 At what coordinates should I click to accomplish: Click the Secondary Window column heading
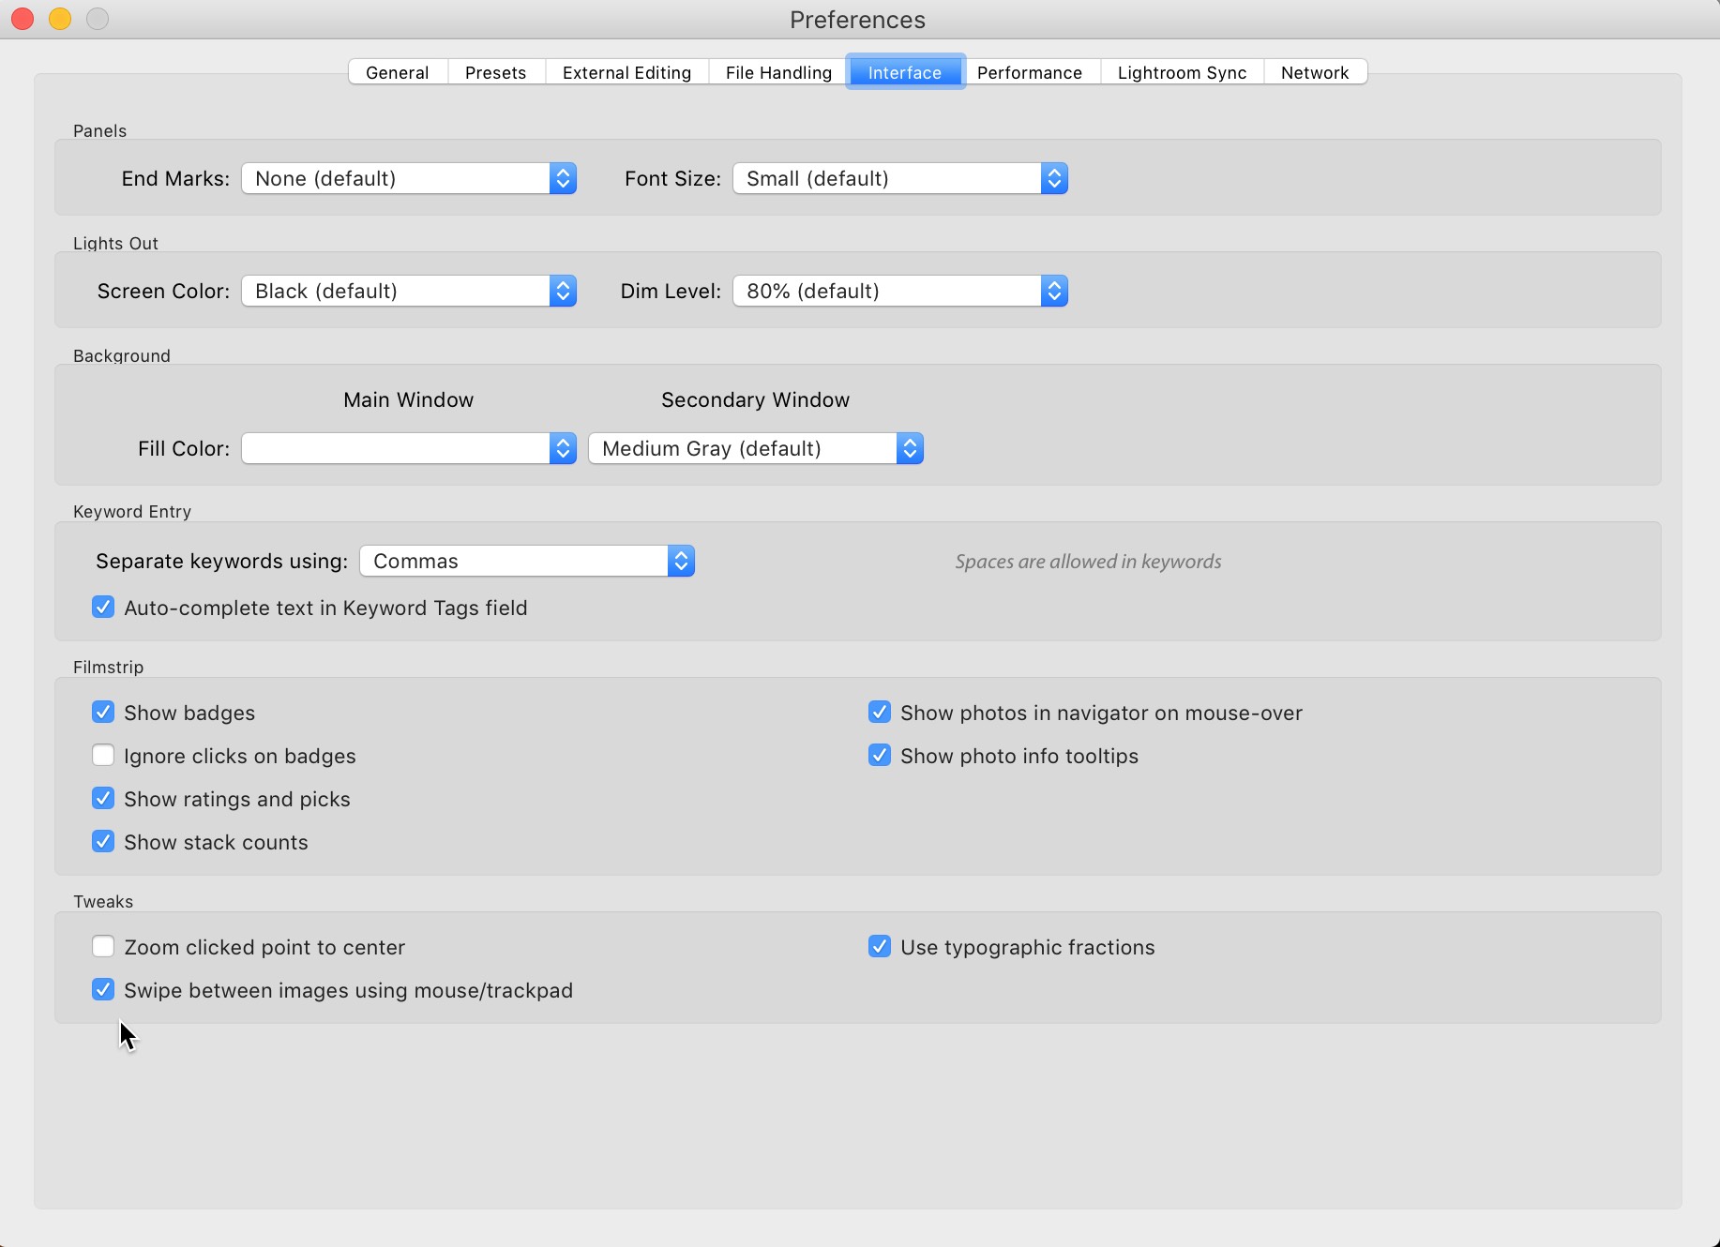tap(756, 399)
